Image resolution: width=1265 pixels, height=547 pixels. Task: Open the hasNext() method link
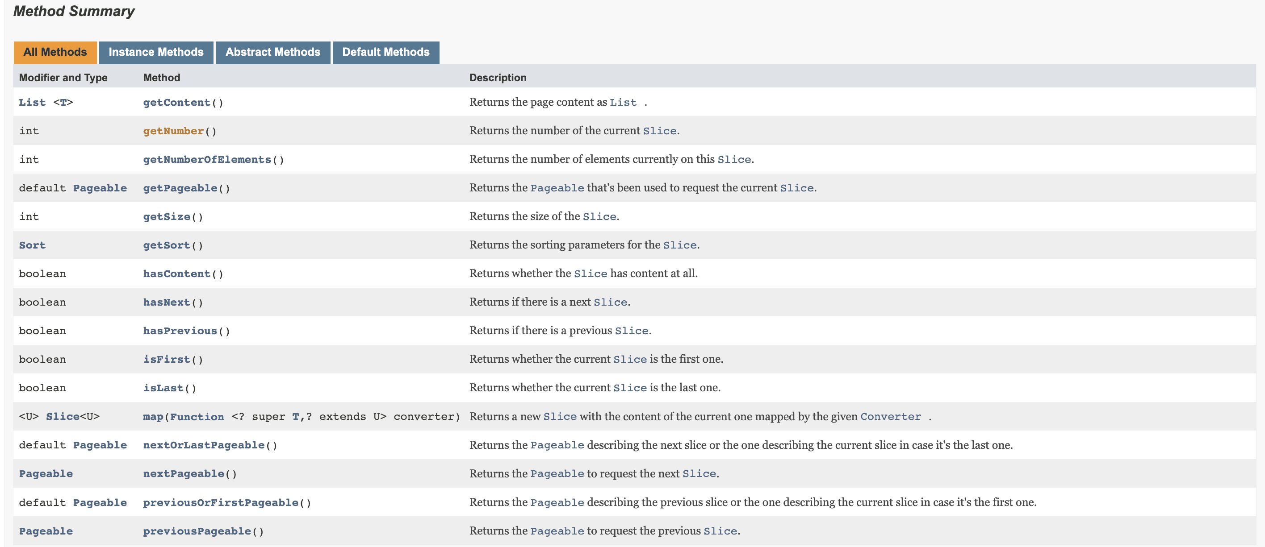click(167, 302)
